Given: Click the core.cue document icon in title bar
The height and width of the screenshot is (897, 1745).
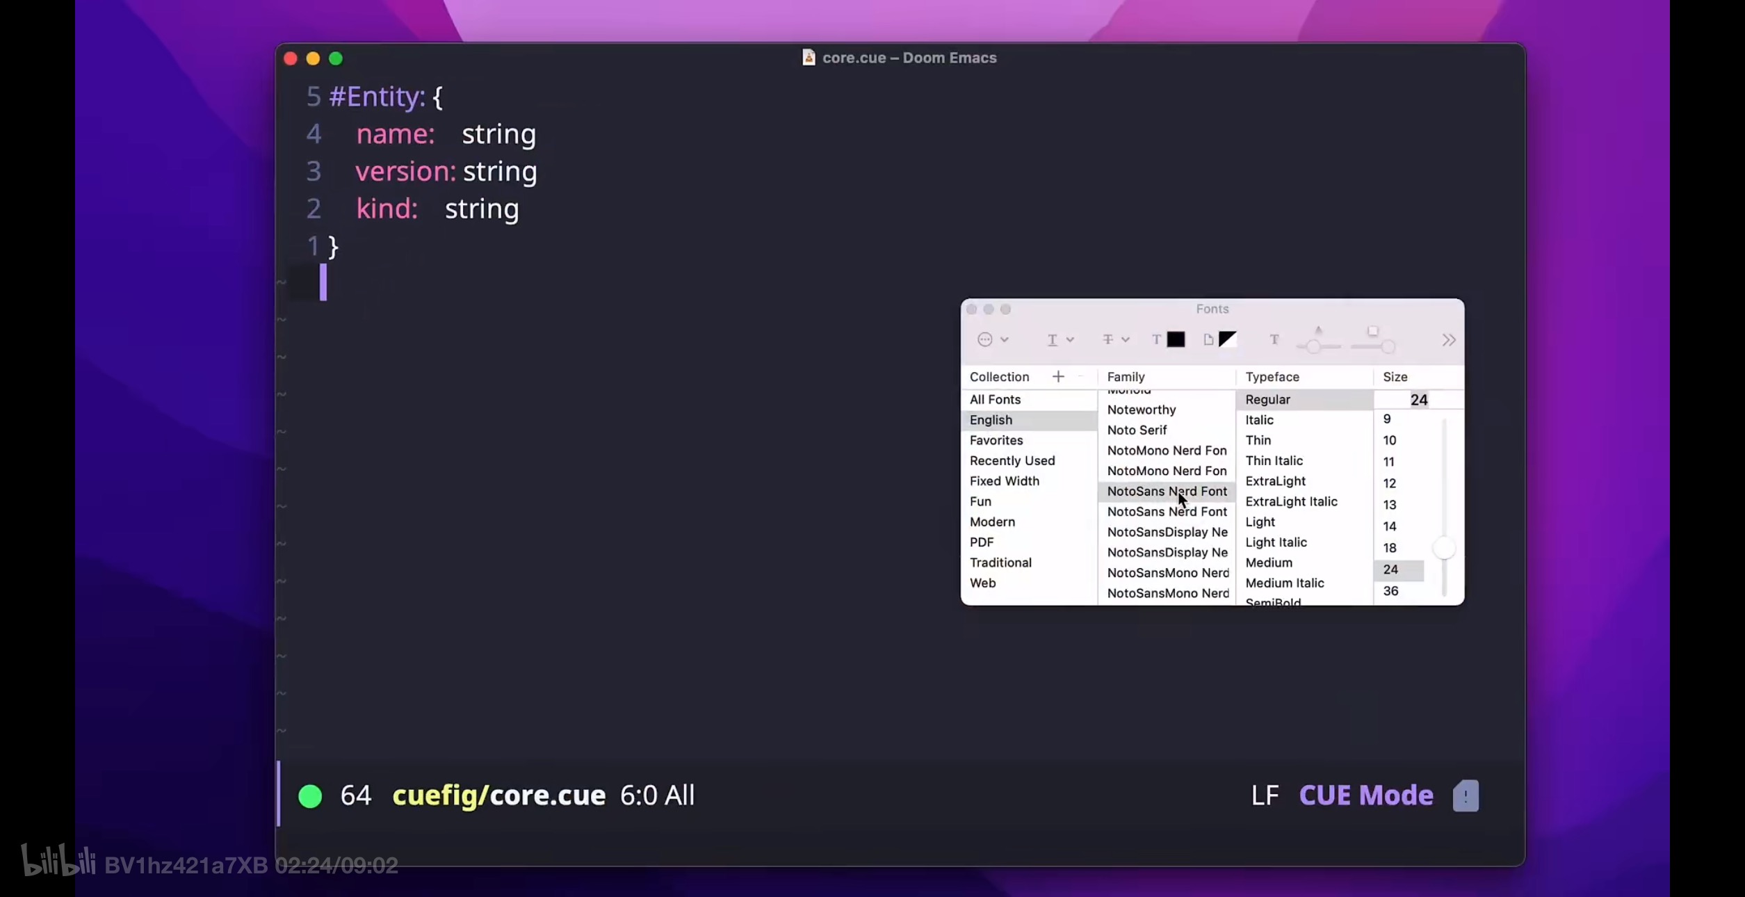Looking at the screenshot, I should pyautogui.click(x=809, y=58).
